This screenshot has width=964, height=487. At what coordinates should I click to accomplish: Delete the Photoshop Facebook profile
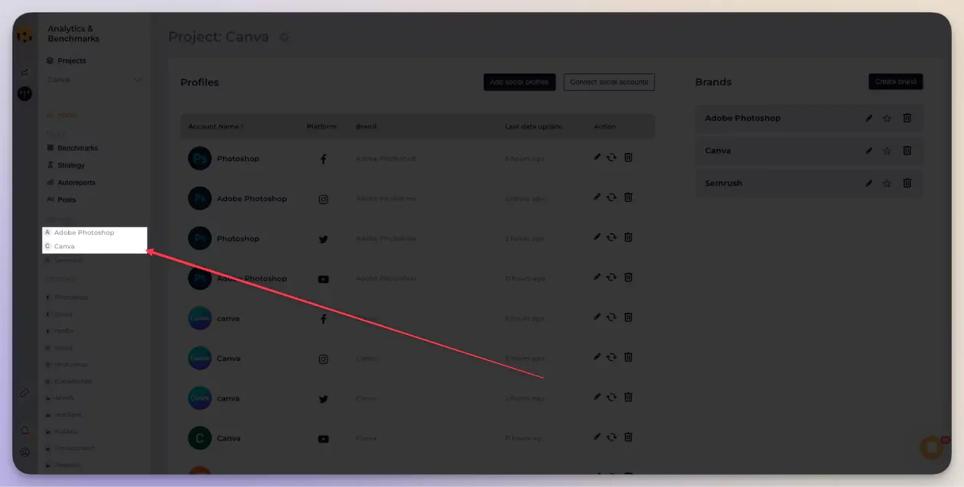point(628,157)
